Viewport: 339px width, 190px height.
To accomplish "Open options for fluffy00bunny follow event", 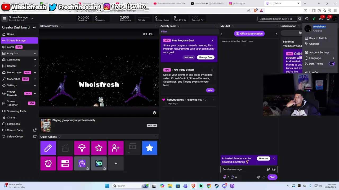I will coord(214,100).
